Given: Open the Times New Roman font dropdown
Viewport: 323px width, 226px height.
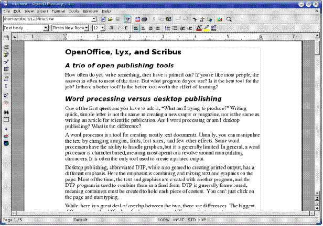Looking at the screenshot, I should click(87, 28).
